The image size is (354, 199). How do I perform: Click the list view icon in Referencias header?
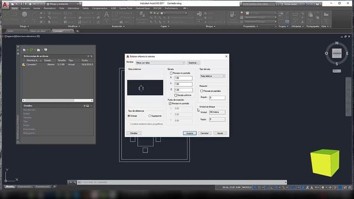(88, 56)
